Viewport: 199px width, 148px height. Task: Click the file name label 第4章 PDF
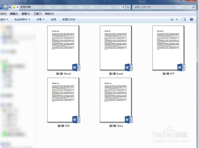point(64,126)
